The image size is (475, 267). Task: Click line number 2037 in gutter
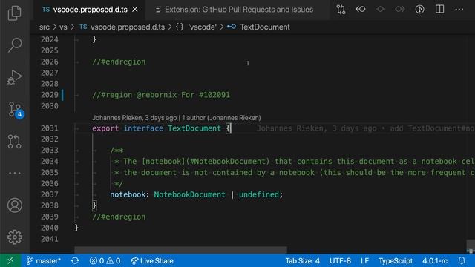[x=50, y=194]
